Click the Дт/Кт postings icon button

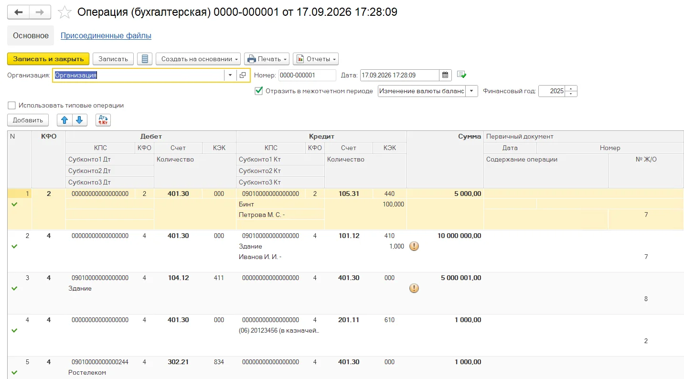point(103,120)
